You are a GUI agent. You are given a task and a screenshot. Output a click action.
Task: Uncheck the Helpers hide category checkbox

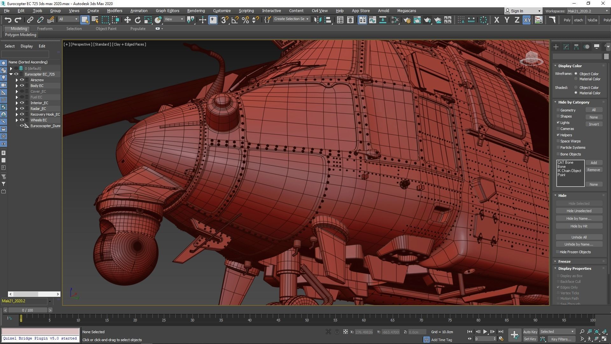(558, 135)
